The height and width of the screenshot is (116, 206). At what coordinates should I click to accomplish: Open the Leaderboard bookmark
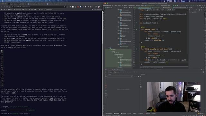click(48, 9)
